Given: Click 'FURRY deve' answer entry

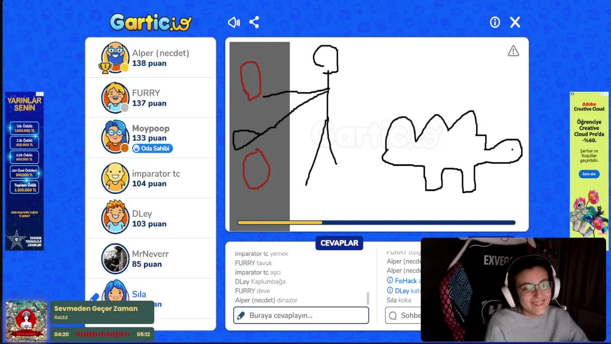Looking at the screenshot, I should (253, 290).
